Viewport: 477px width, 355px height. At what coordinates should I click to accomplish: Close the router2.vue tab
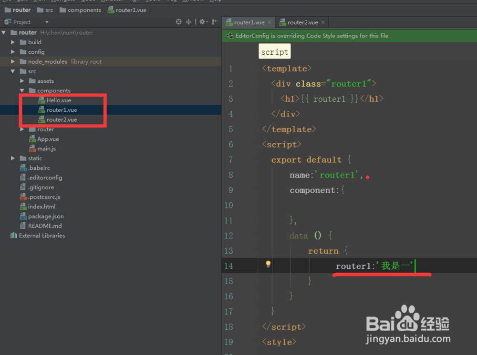pyautogui.click(x=323, y=22)
